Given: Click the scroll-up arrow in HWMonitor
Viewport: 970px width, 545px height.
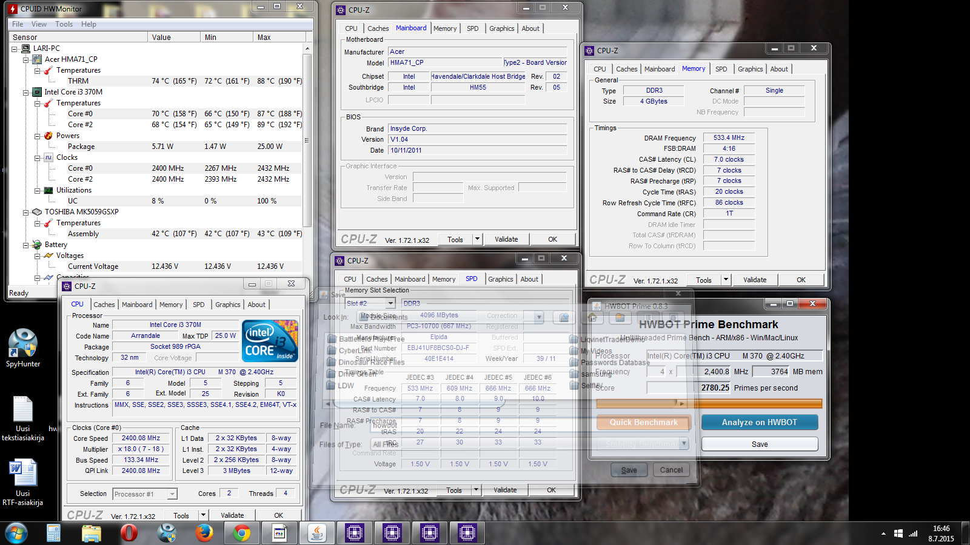Looking at the screenshot, I should pyautogui.click(x=307, y=48).
